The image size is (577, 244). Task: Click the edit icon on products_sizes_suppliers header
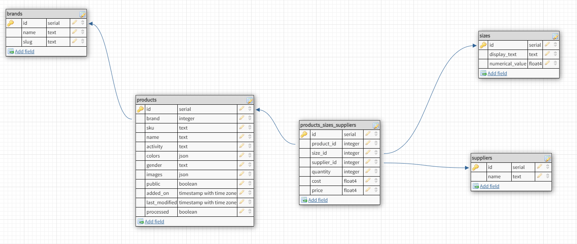[x=376, y=125]
